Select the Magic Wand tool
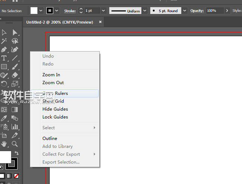 coord(4,41)
